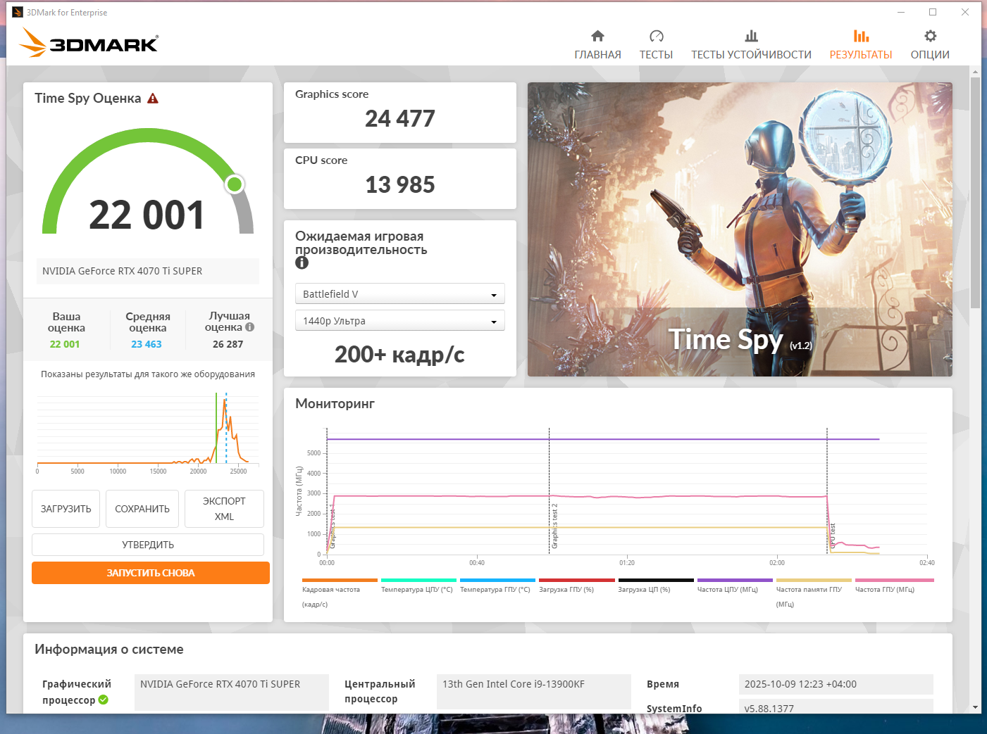Click the 3DMark app icon in the title bar
The image size is (987, 734).
pyautogui.click(x=18, y=12)
